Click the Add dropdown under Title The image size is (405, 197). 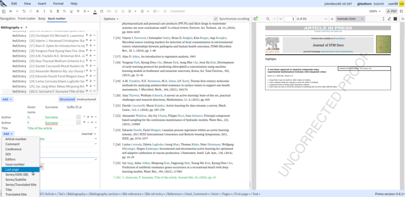(8, 134)
